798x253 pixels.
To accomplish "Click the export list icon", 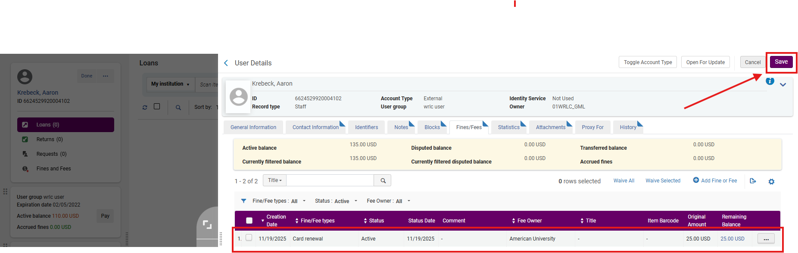I will tap(753, 181).
